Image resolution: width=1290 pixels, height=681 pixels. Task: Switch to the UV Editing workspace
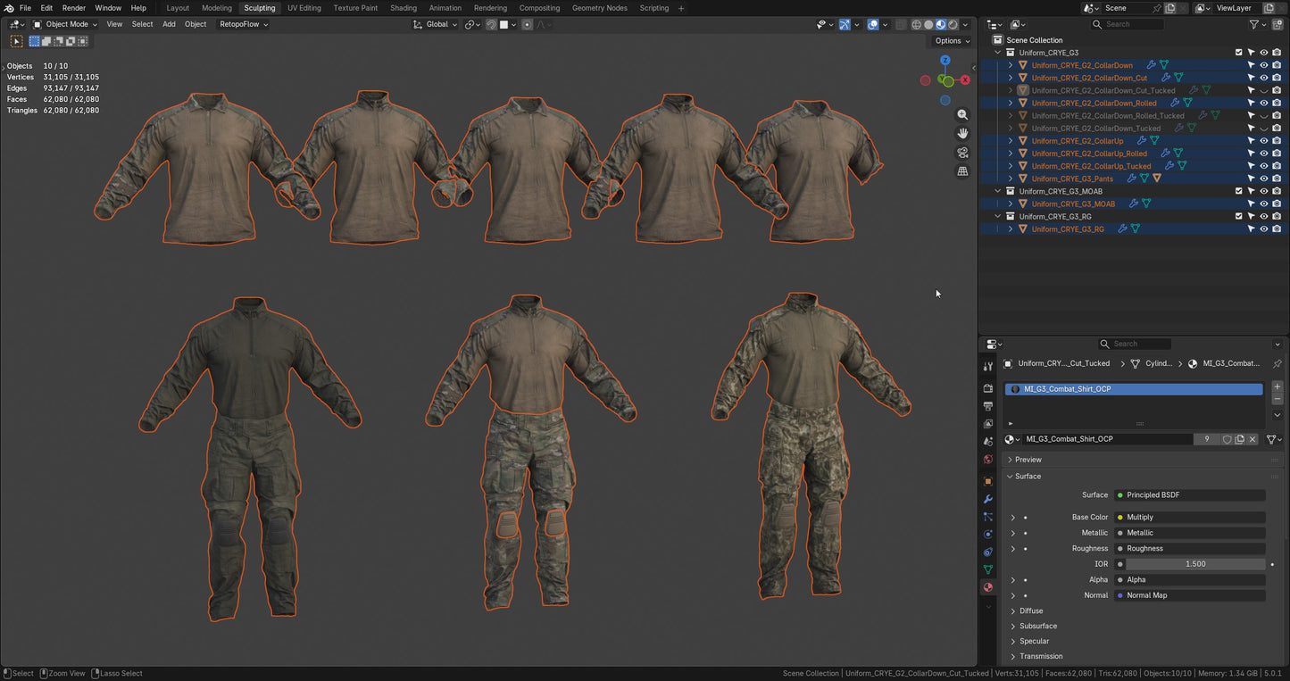[304, 8]
